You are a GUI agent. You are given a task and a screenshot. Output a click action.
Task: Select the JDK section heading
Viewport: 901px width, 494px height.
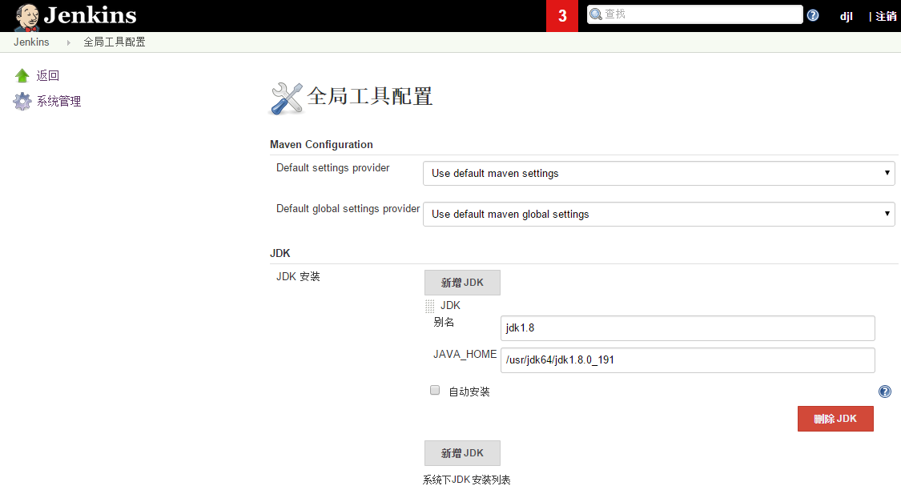coord(280,253)
